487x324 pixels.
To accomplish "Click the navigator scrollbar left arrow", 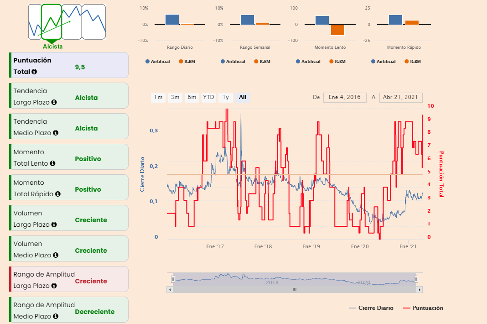I will [x=170, y=289].
